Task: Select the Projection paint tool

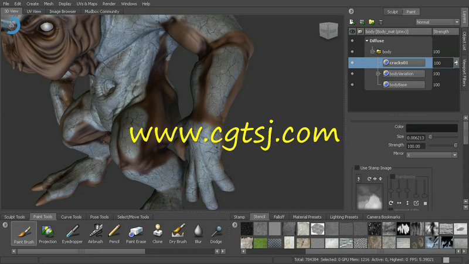Action: pyautogui.click(x=47, y=233)
